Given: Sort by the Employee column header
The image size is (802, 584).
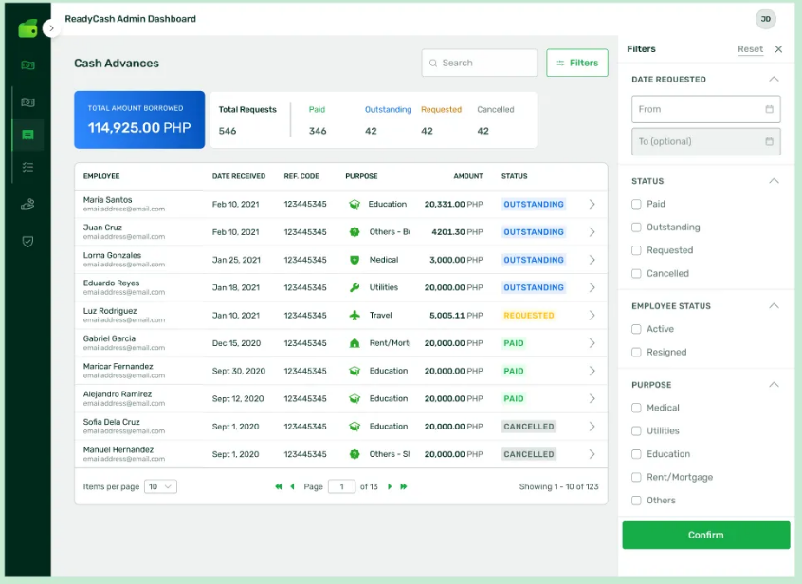Looking at the screenshot, I should [x=101, y=176].
